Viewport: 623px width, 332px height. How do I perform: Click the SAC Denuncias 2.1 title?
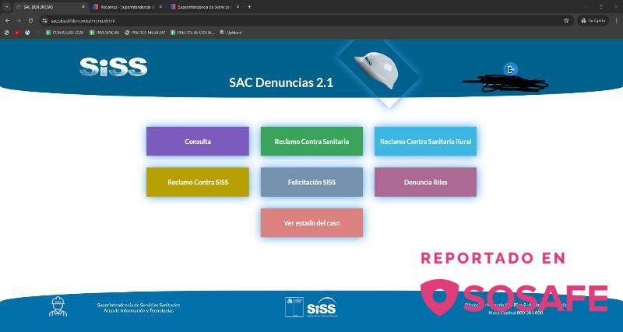pos(281,82)
